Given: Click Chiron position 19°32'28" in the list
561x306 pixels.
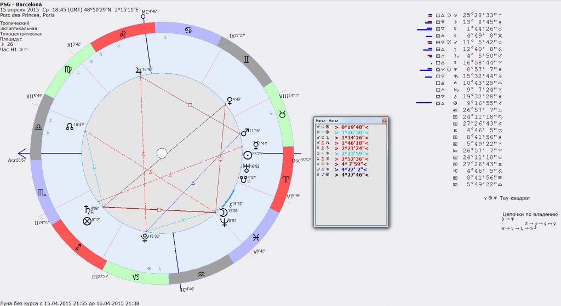Looking at the screenshot, I should click(482, 97).
